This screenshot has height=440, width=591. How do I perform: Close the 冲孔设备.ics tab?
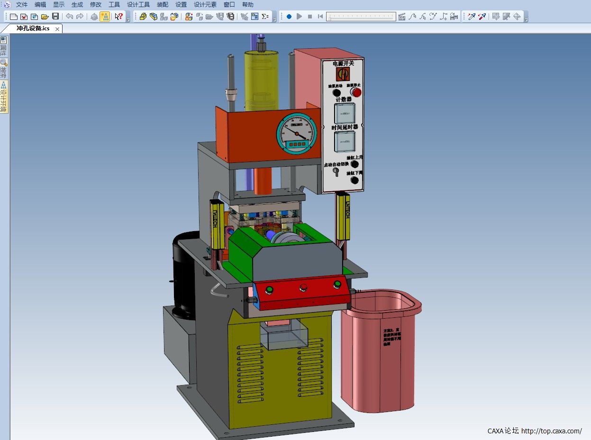pyautogui.click(x=57, y=29)
